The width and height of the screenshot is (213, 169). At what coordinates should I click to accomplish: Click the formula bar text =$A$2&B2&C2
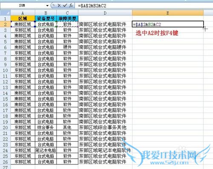92,6
